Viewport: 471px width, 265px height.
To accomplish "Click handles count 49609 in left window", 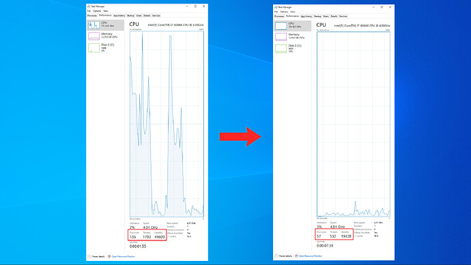I will click(160, 237).
